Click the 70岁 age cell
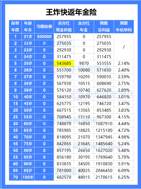 coord(28,137)
